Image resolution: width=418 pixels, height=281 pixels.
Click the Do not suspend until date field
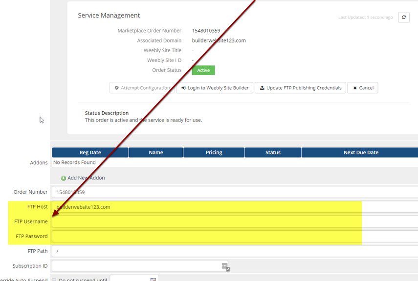tap(134, 279)
